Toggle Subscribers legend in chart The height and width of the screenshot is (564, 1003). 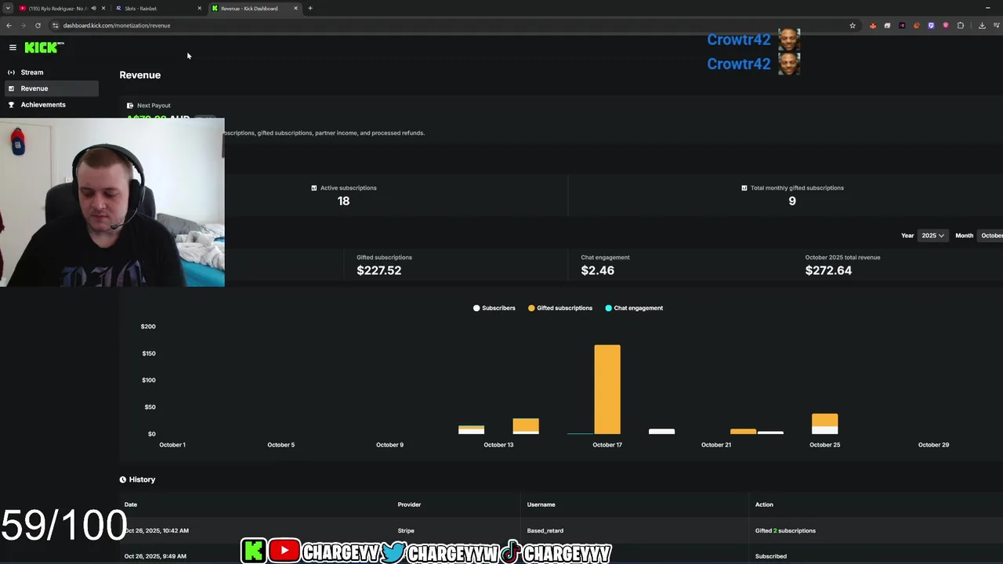494,308
